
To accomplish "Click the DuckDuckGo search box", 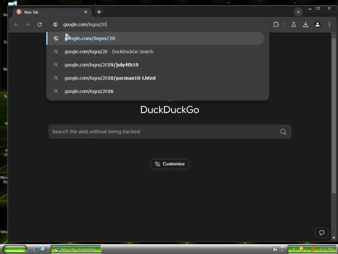I will tap(170, 132).
